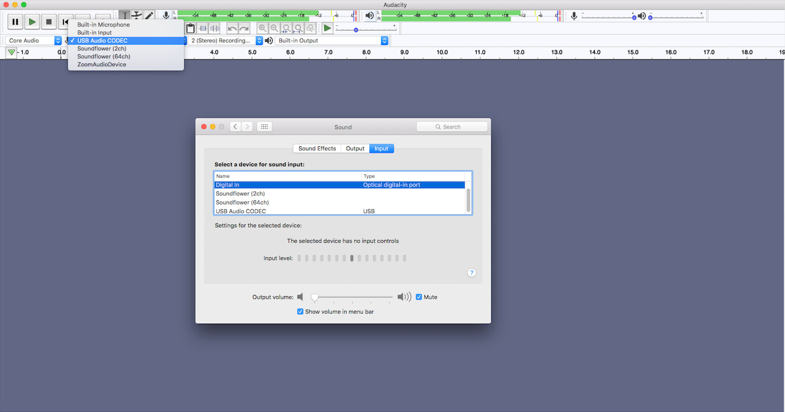This screenshot has width=785, height=412.
Task: Choose Soundflower (2ch) in Audacity menu
Action: pyautogui.click(x=126, y=48)
